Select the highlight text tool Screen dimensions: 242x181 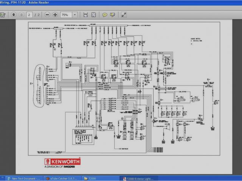click(x=112, y=15)
